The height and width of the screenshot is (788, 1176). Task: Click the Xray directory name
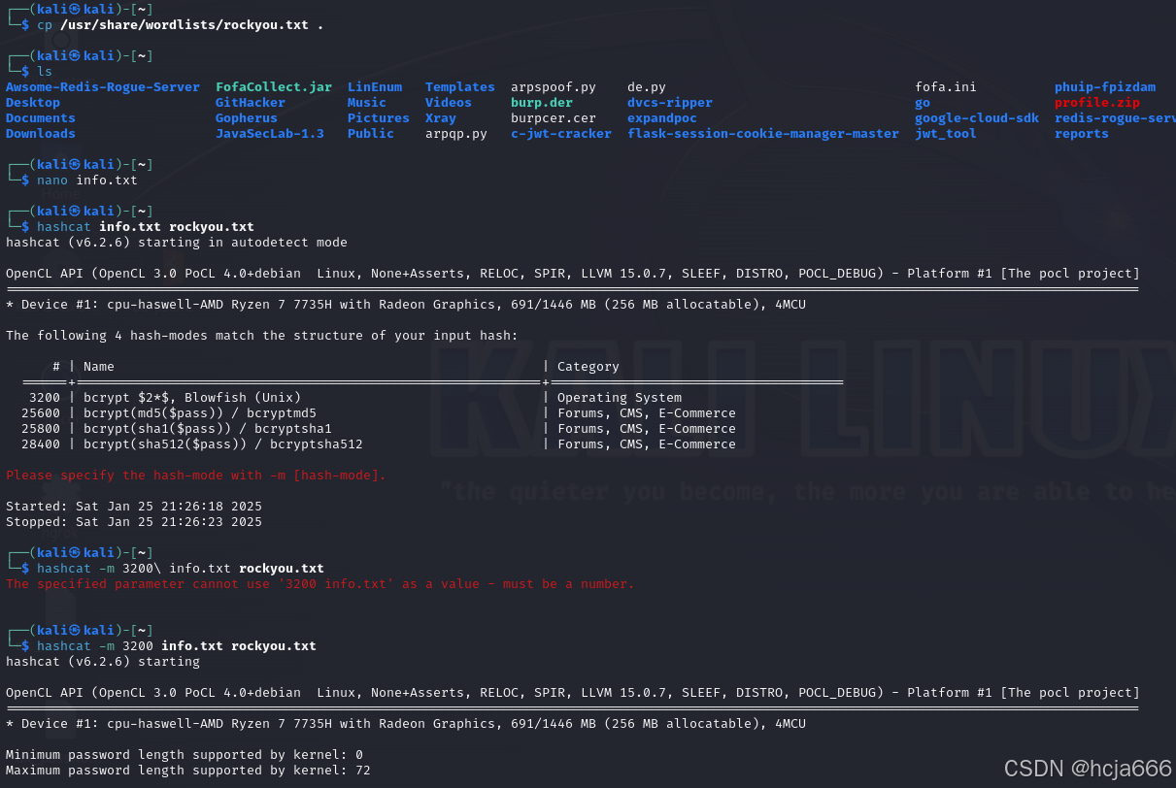(x=441, y=118)
